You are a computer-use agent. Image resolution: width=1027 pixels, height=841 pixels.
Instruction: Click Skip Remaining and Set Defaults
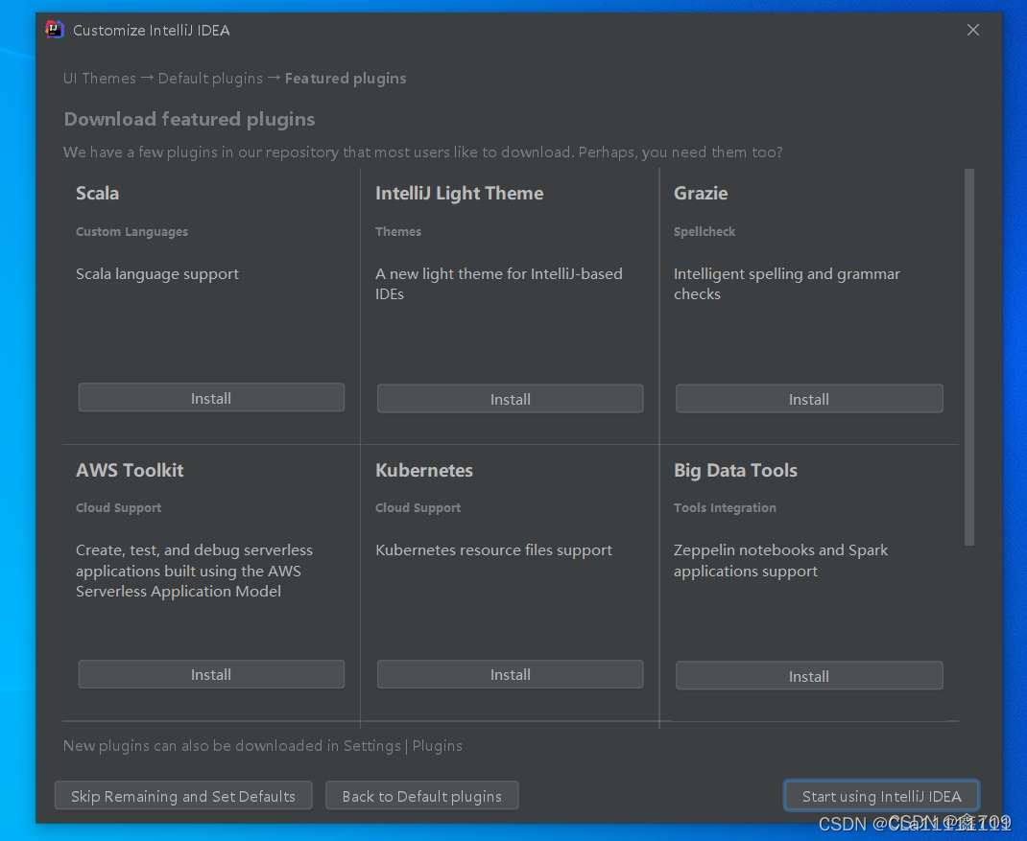tap(183, 796)
